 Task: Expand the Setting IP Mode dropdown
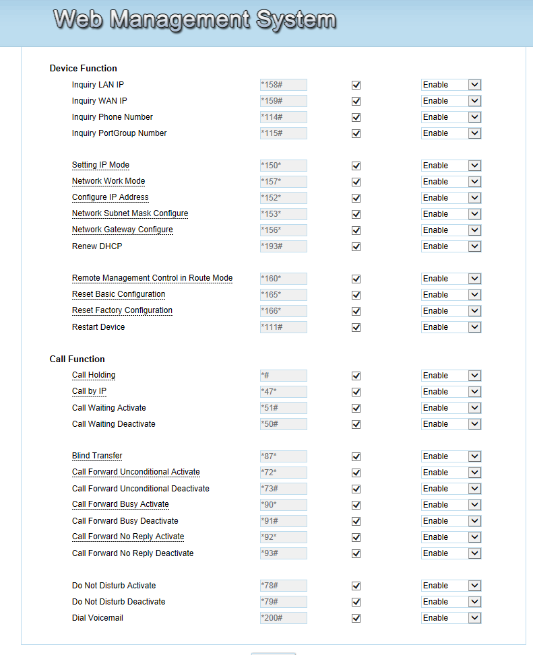pos(451,166)
